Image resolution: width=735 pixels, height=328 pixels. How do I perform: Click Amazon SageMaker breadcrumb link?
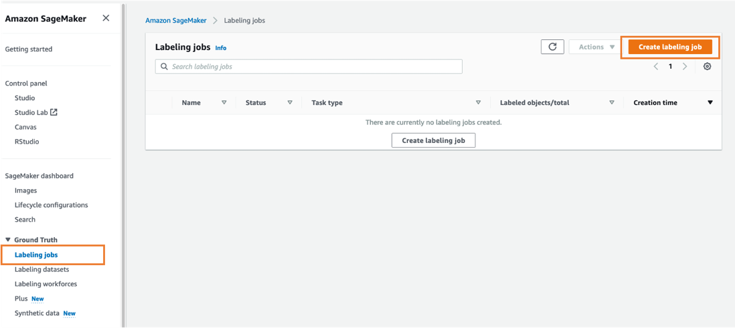(x=176, y=21)
